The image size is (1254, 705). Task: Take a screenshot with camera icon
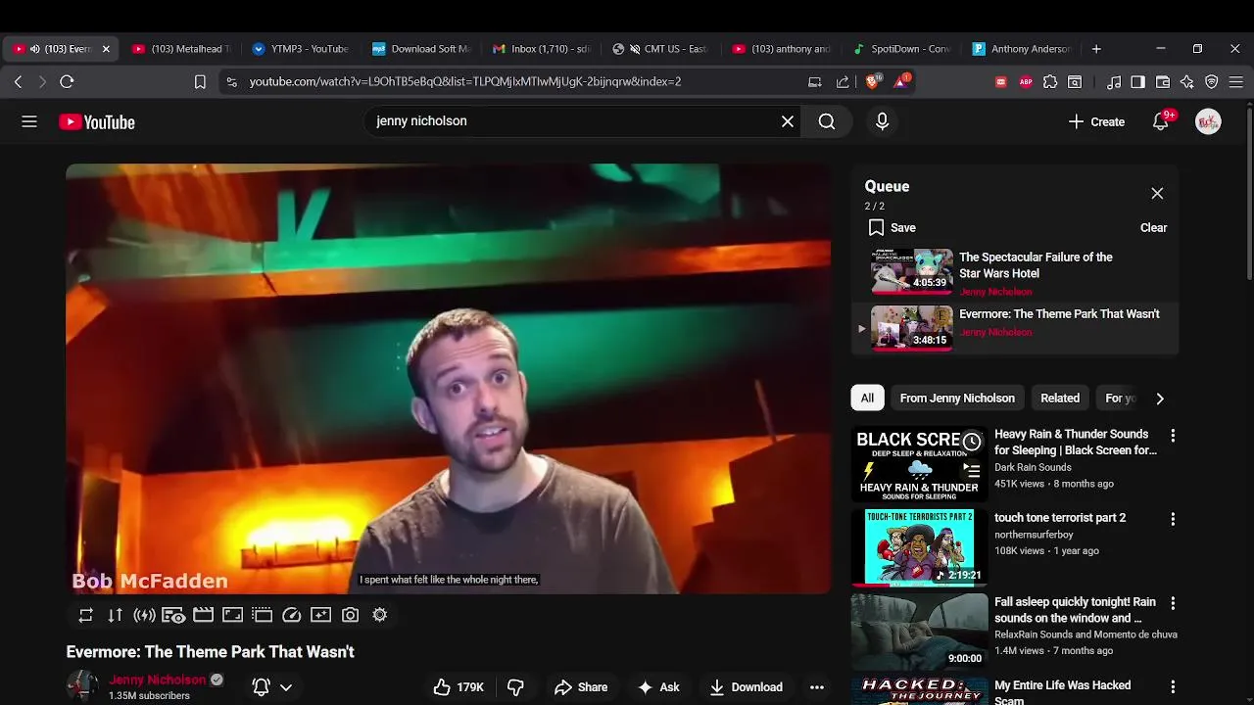point(350,615)
